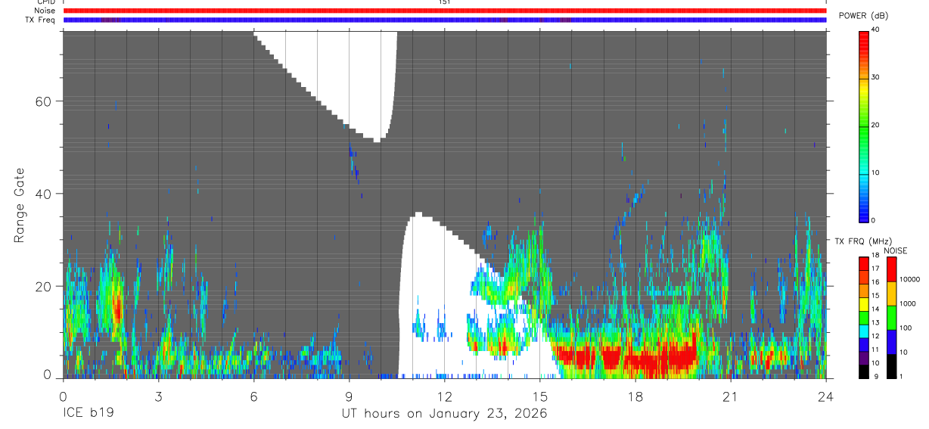The width and height of the screenshot is (929, 429).
Task: Click the red Noise strip above the plot
Action: point(444,11)
